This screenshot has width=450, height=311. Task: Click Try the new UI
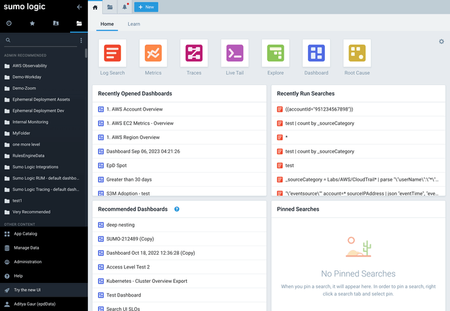coord(44,290)
